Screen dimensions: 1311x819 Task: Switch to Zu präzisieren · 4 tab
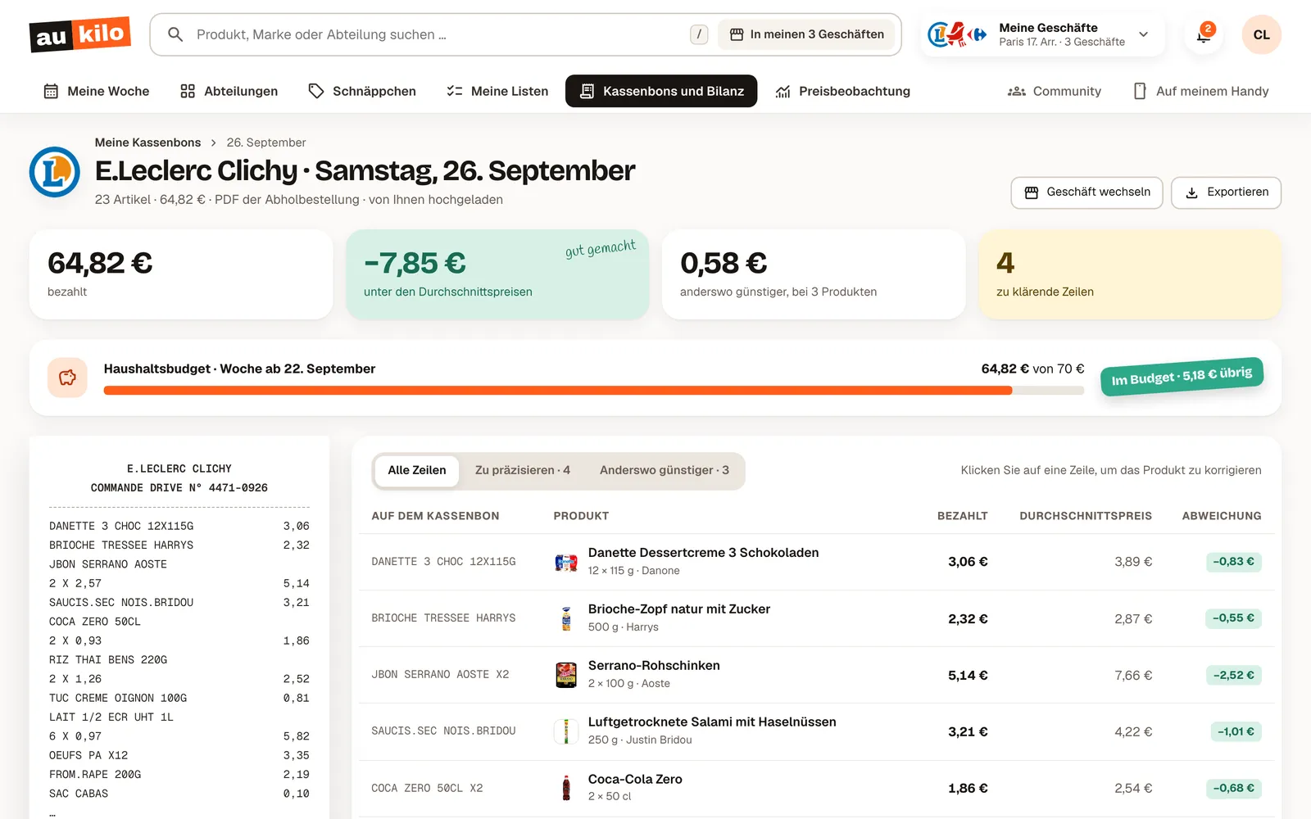click(x=523, y=470)
